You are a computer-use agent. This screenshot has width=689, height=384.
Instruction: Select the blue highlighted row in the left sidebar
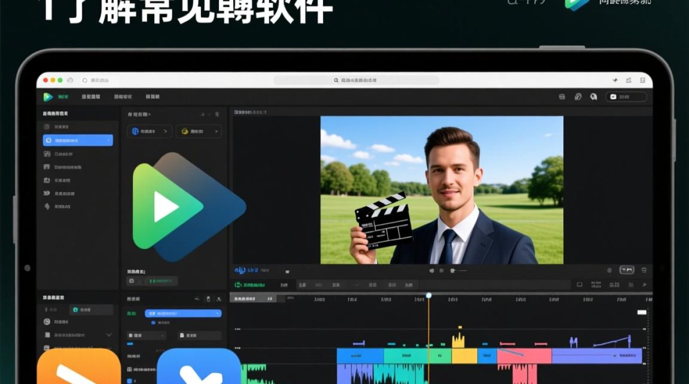pyautogui.click(x=78, y=140)
